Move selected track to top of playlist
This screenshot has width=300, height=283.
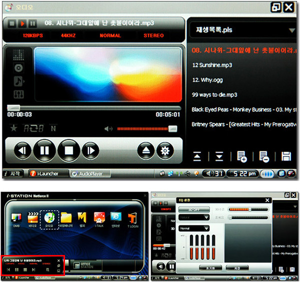pyautogui.click(x=197, y=156)
